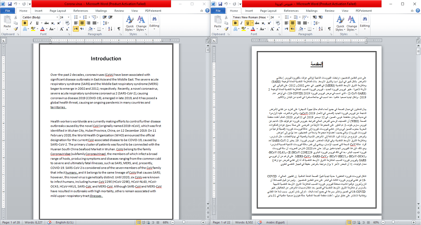Toggle Justify alignment in the right Arabic window

point(305,23)
